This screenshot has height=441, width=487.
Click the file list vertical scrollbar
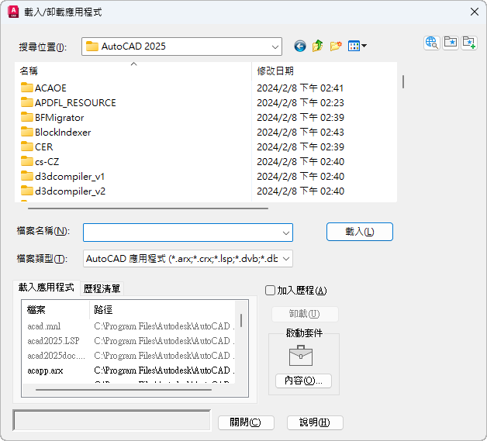coord(403,82)
